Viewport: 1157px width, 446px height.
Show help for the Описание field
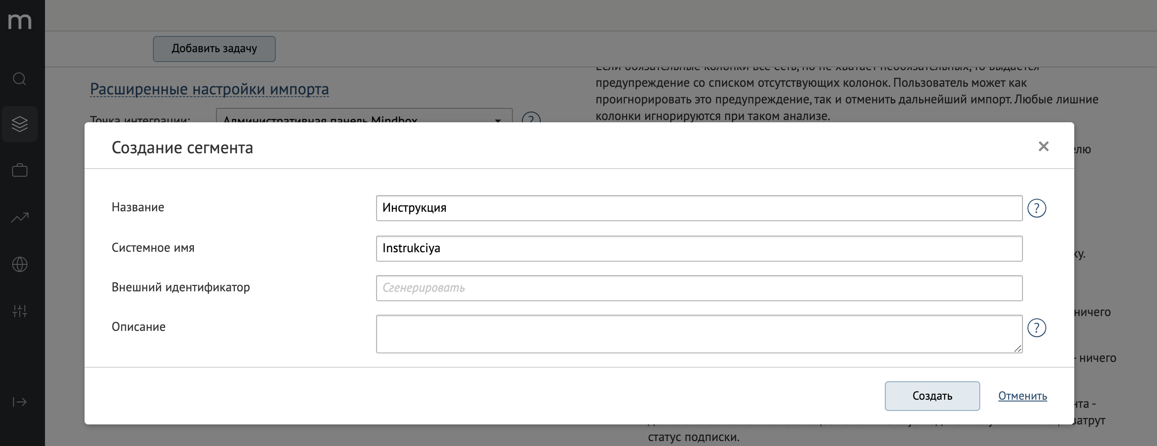point(1037,328)
